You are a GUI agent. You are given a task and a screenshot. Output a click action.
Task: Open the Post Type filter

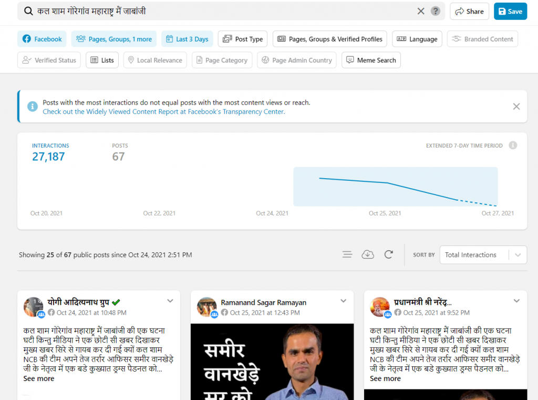point(242,39)
